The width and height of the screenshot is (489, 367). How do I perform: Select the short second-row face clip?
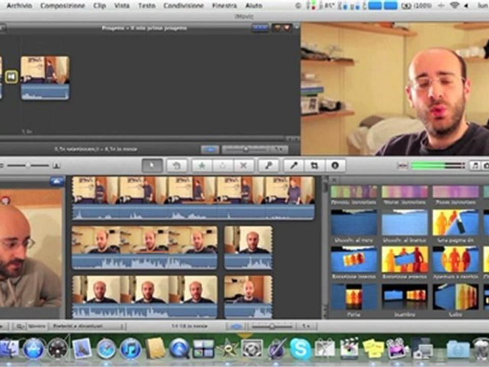click(248, 248)
